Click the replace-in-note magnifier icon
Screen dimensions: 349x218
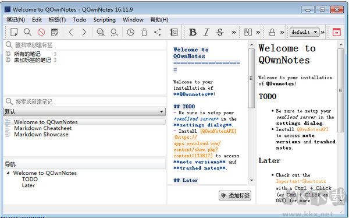(114, 32)
